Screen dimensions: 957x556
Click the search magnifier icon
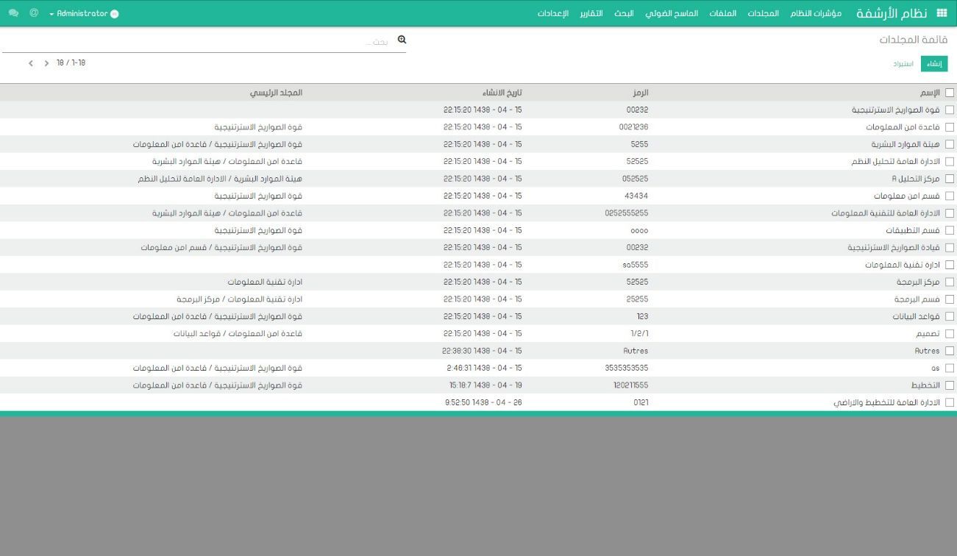pyautogui.click(x=402, y=40)
